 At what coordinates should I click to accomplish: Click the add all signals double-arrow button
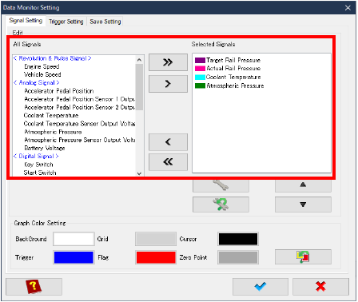pyautogui.click(x=168, y=62)
